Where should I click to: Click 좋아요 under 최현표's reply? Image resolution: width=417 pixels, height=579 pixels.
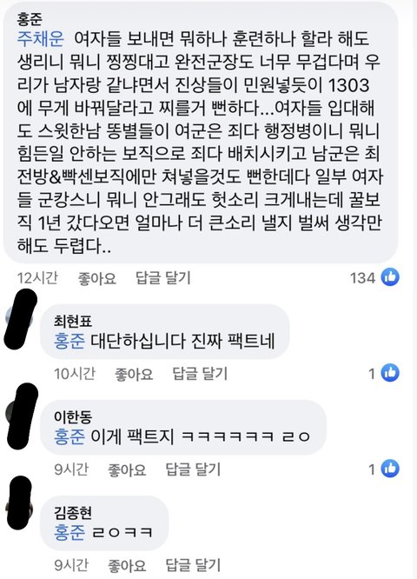tap(134, 374)
